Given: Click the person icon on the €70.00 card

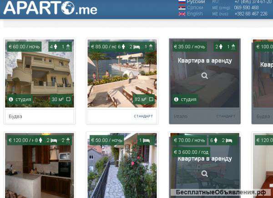Looking at the screenshot, I should (x=216, y=140).
